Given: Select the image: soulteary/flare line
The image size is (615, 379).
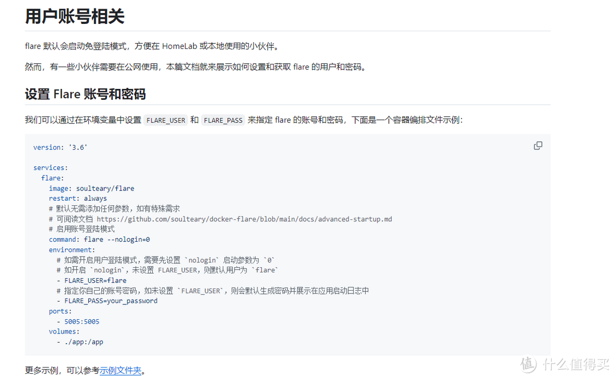Looking at the screenshot, I should click(91, 188).
